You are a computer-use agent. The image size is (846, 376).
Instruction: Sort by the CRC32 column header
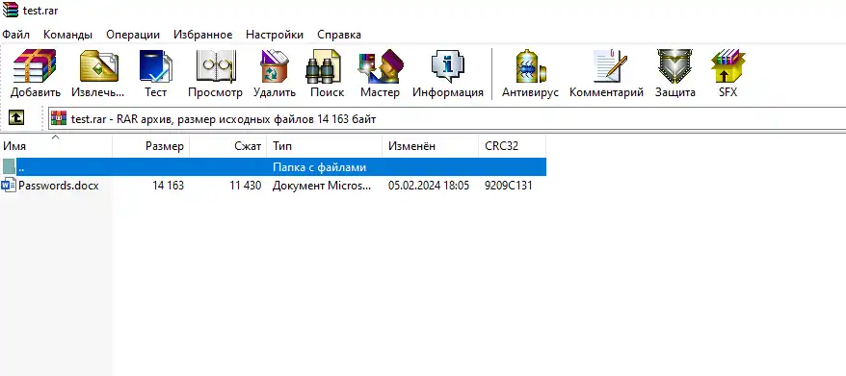[x=512, y=146]
